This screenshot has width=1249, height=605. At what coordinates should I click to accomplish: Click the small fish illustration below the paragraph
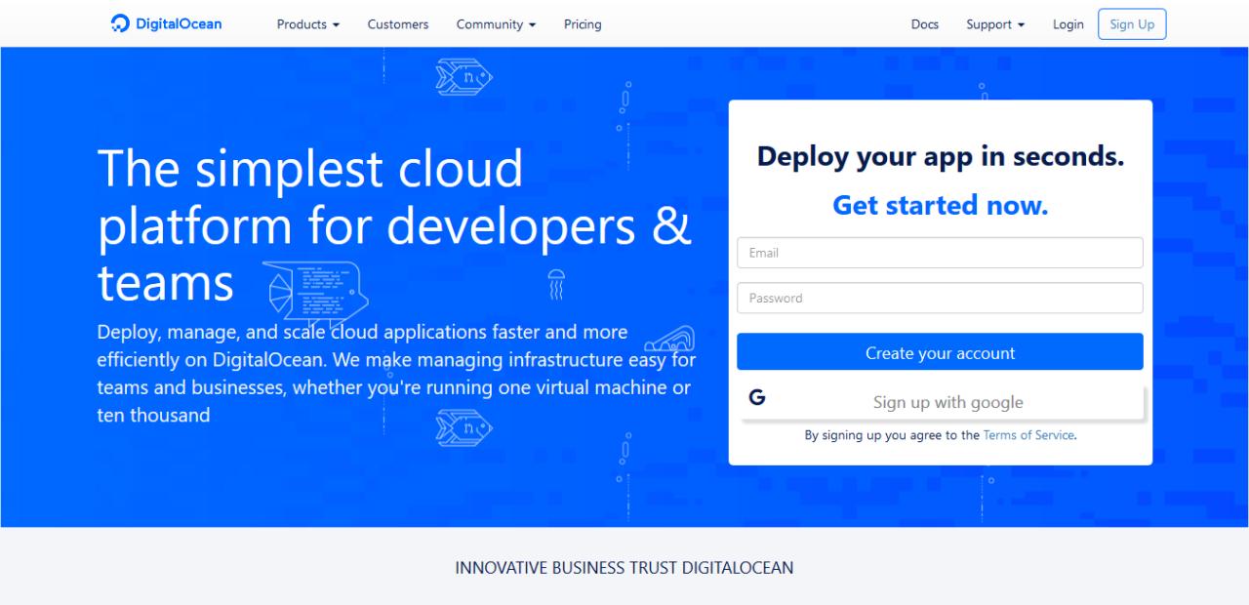[x=463, y=427]
